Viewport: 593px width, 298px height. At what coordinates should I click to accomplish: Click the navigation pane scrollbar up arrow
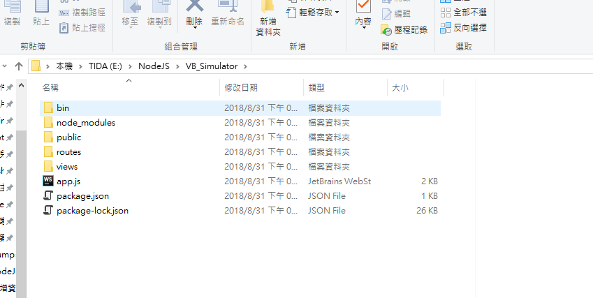(x=22, y=86)
